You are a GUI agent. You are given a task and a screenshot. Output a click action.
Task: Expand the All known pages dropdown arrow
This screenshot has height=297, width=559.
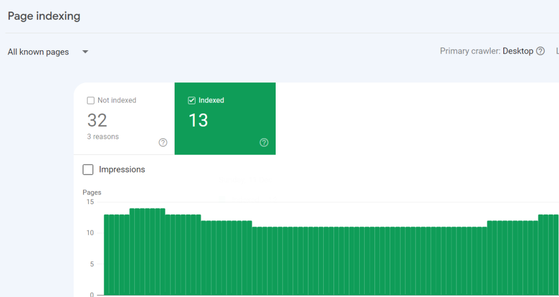point(85,52)
